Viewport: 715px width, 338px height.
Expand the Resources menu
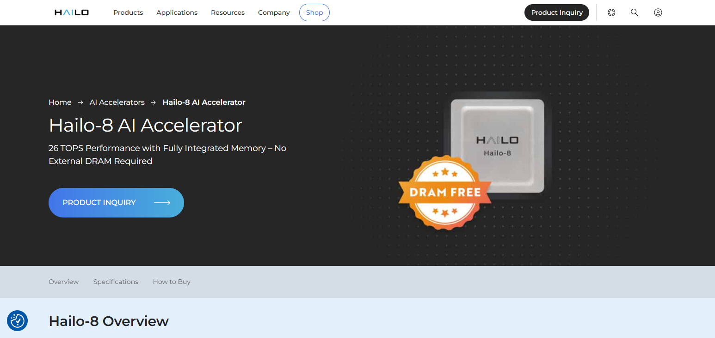(228, 12)
